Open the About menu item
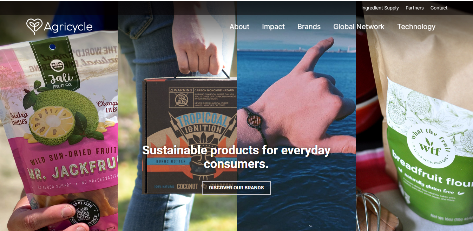The image size is (473, 231). pyautogui.click(x=239, y=27)
